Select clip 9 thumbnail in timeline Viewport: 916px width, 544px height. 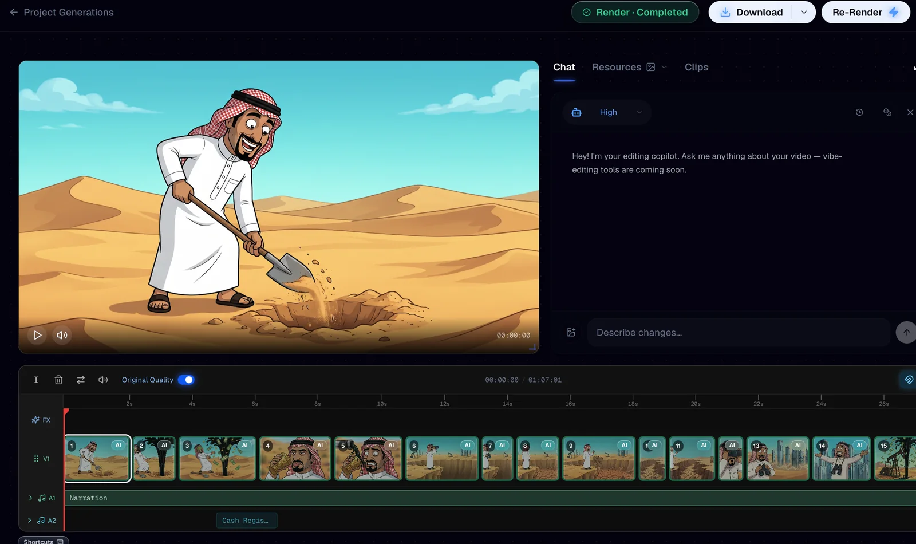599,459
